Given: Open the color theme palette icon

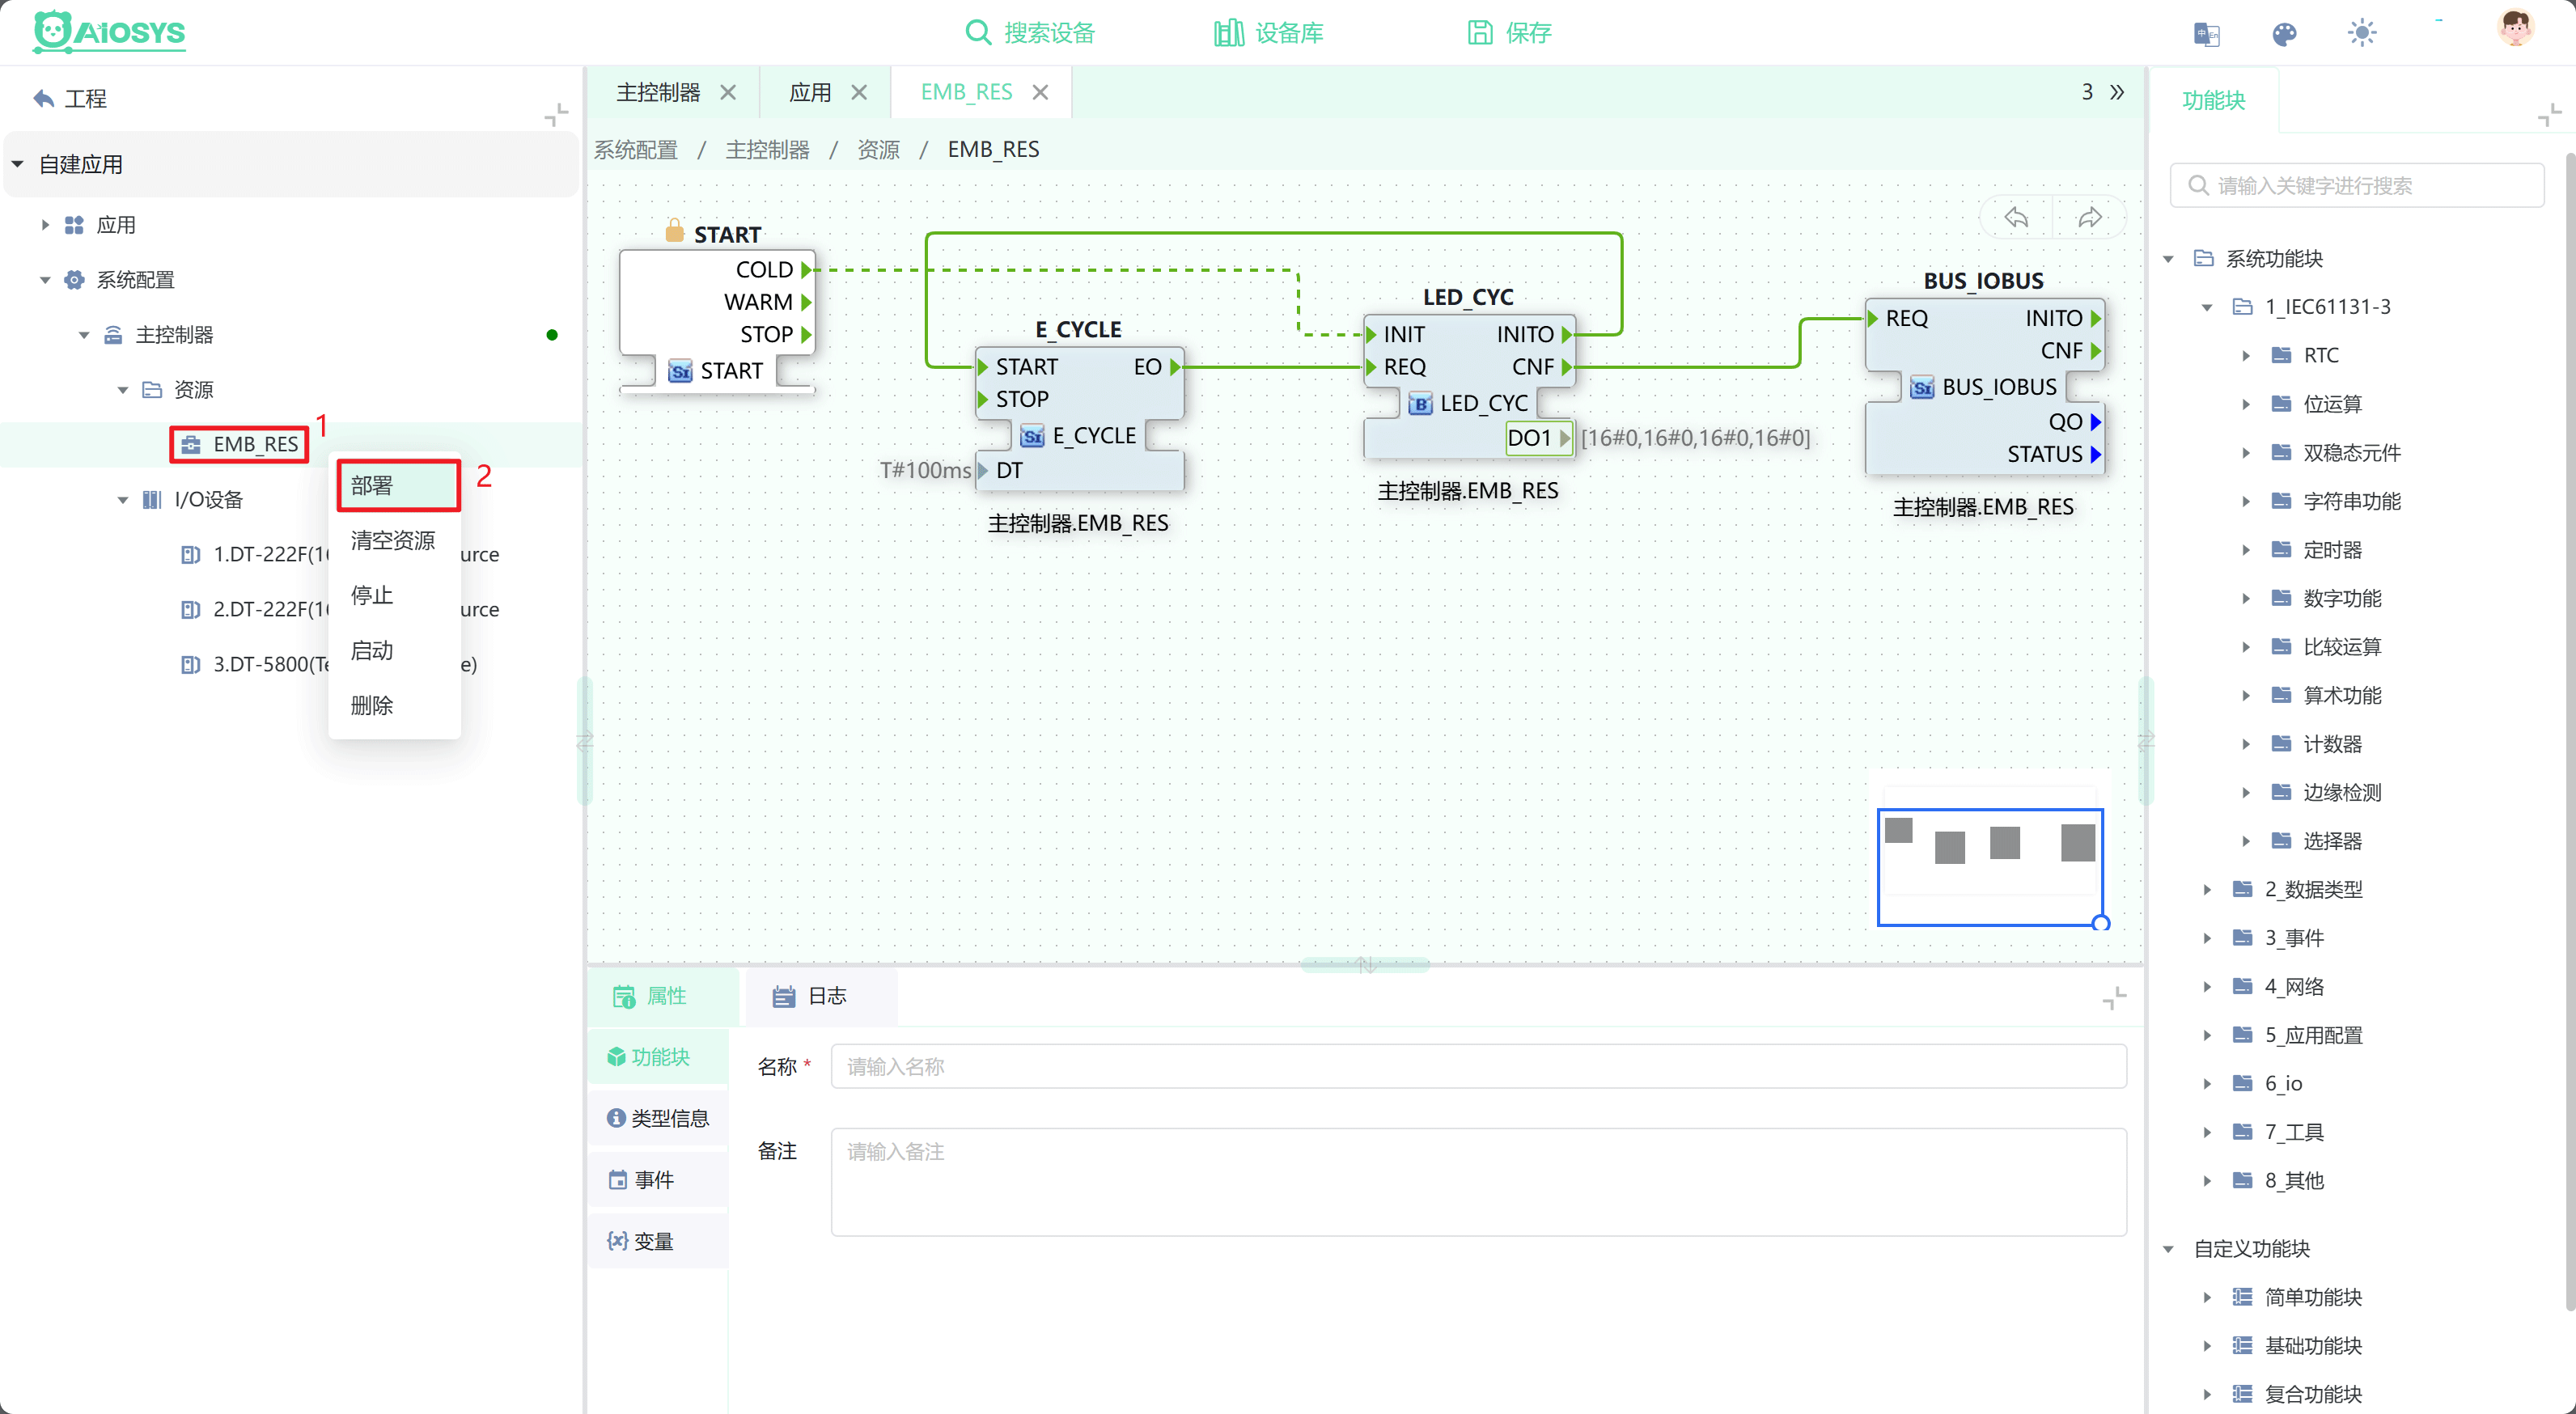Looking at the screenshot, I should click(2284, 33).
